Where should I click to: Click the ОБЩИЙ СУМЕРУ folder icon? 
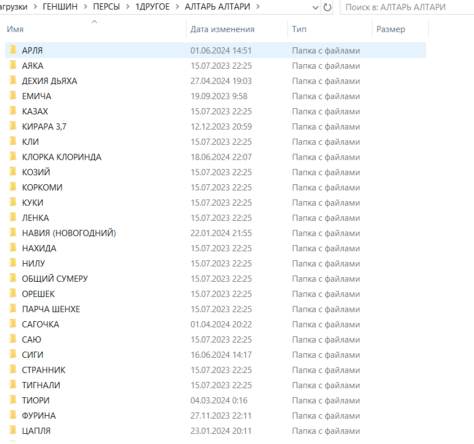click(13, 278)
